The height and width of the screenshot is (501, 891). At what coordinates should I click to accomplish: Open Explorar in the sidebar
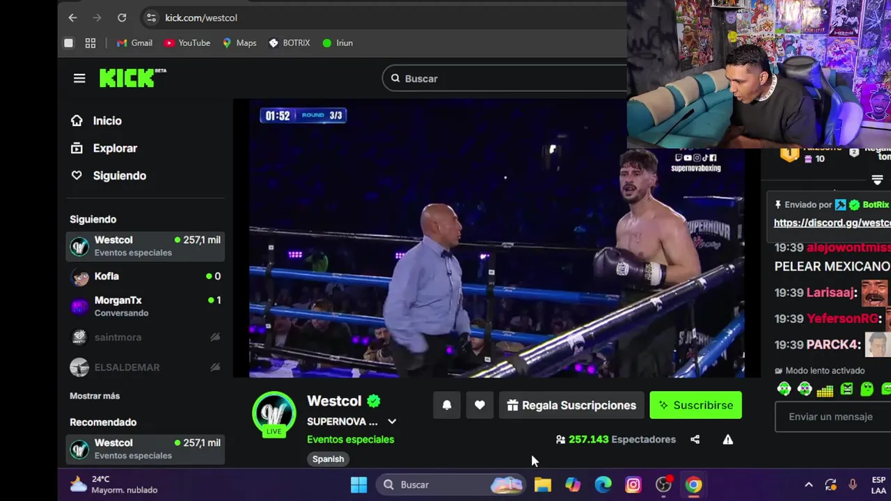(x=104, y=148)
